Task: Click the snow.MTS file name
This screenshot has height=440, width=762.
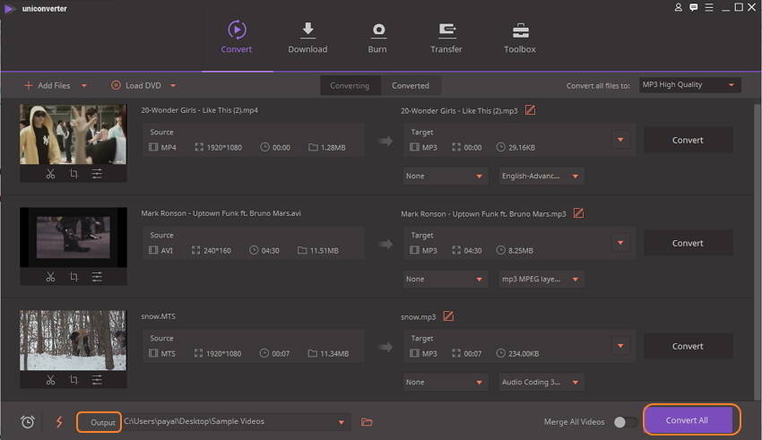Action: [159, 316]
